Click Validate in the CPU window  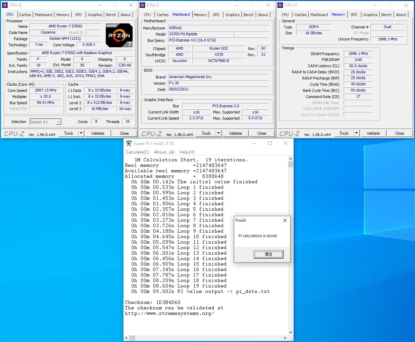[x=98, y=133]
